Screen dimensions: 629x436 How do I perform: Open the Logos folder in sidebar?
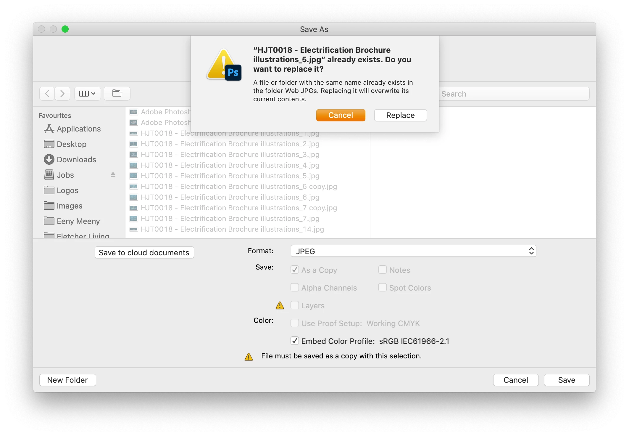(x=67, y=190)
